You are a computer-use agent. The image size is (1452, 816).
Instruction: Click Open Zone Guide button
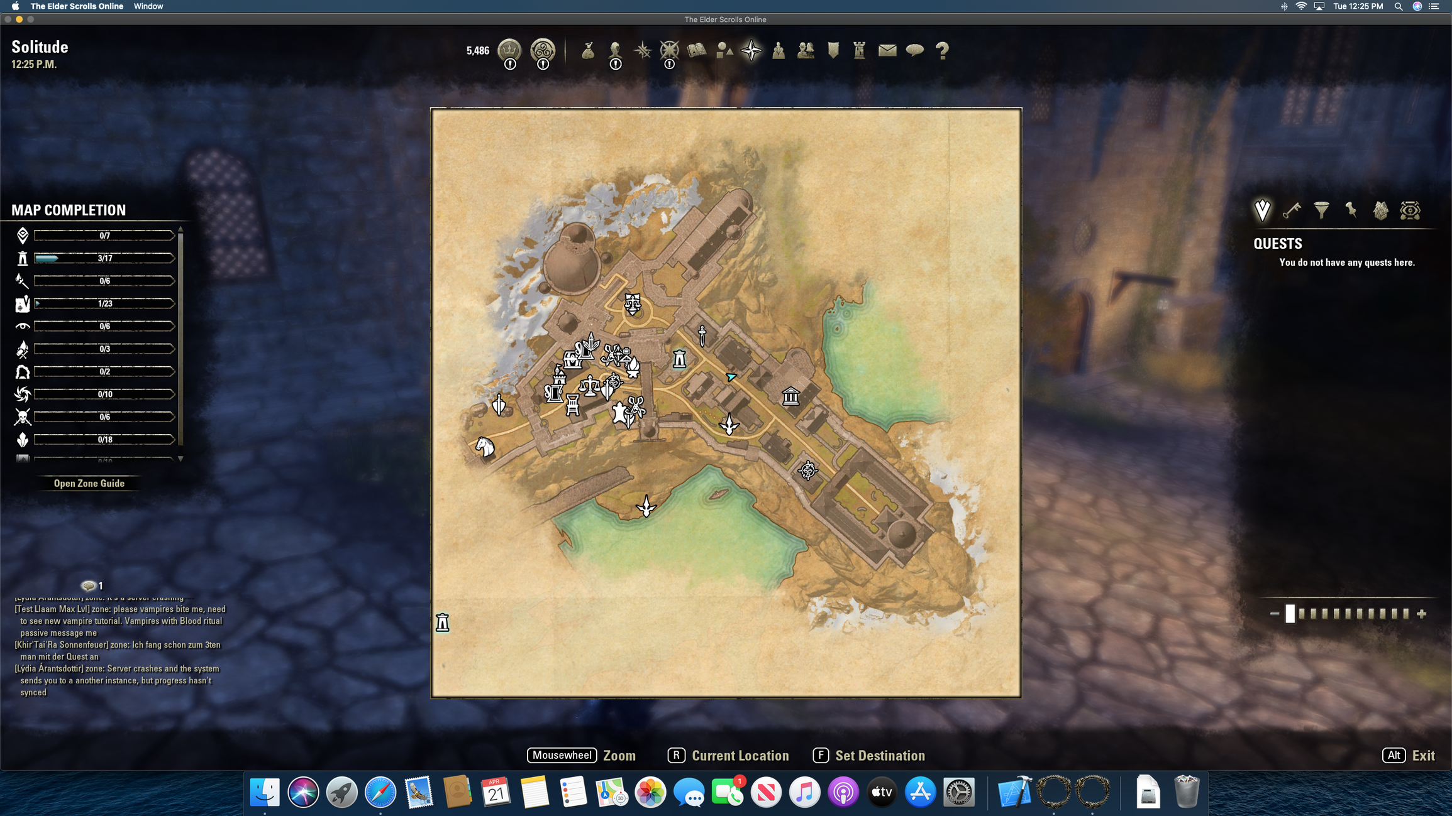pos(89,483)
